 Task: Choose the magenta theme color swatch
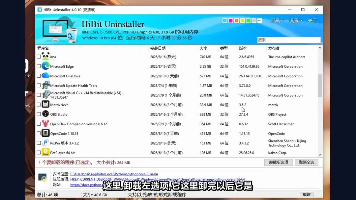click(231, 21)
